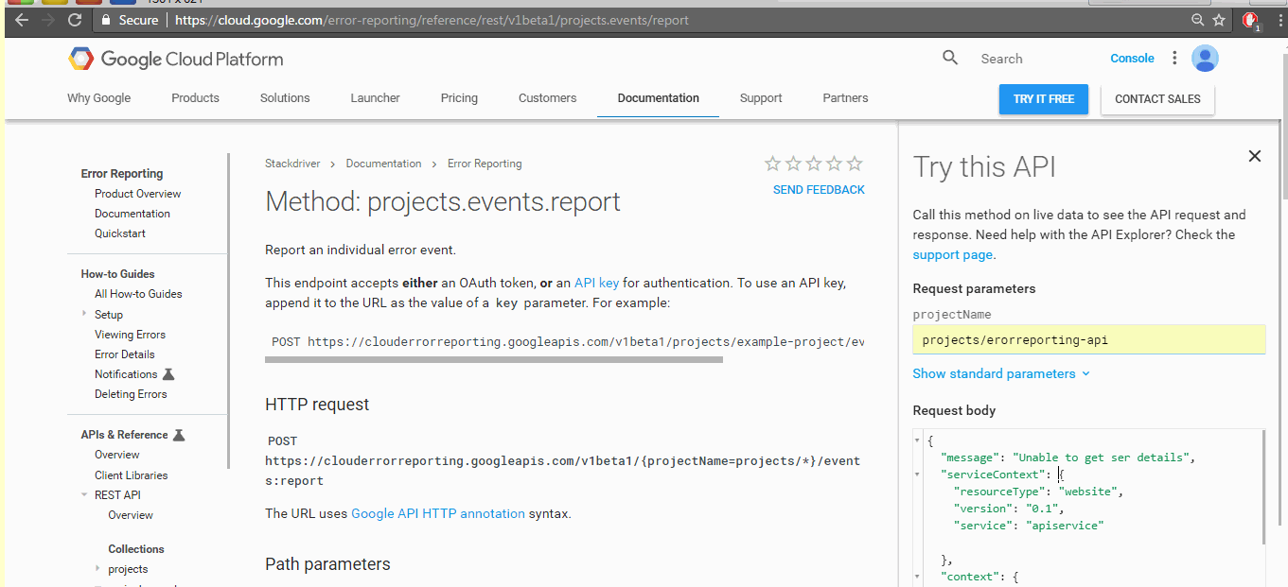The height and width of the screenshot is (587, 1288).
Task: Click the Stackdriver breadcrumb
Action: pyautogui.click(x=292, y=164)
